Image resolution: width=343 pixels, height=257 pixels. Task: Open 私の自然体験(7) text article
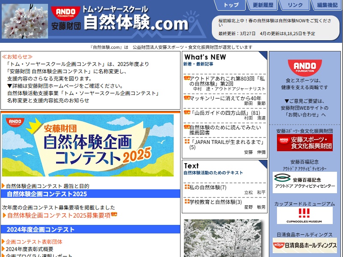(x=208, y=187)
